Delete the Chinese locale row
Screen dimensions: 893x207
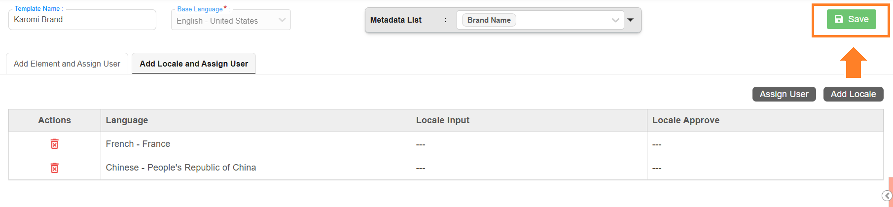55,168
